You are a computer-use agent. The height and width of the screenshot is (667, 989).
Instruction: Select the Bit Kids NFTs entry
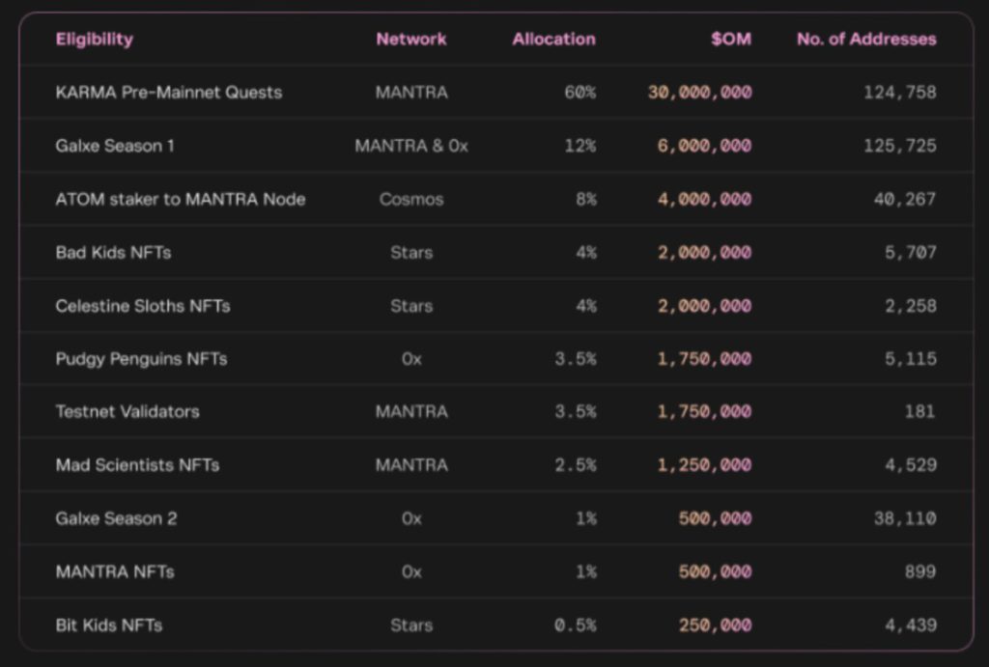click(x=109, y=625)
